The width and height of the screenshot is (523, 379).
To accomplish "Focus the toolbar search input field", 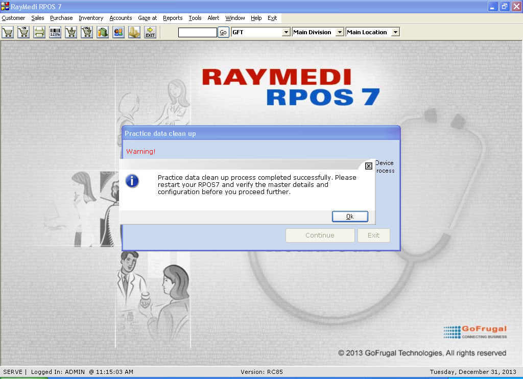I will pos(198,32).
